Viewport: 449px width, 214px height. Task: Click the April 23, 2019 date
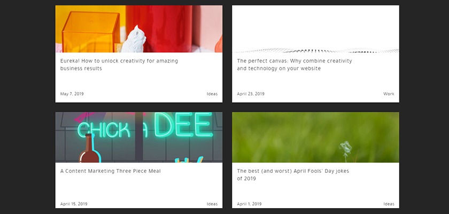coord(251,94)
